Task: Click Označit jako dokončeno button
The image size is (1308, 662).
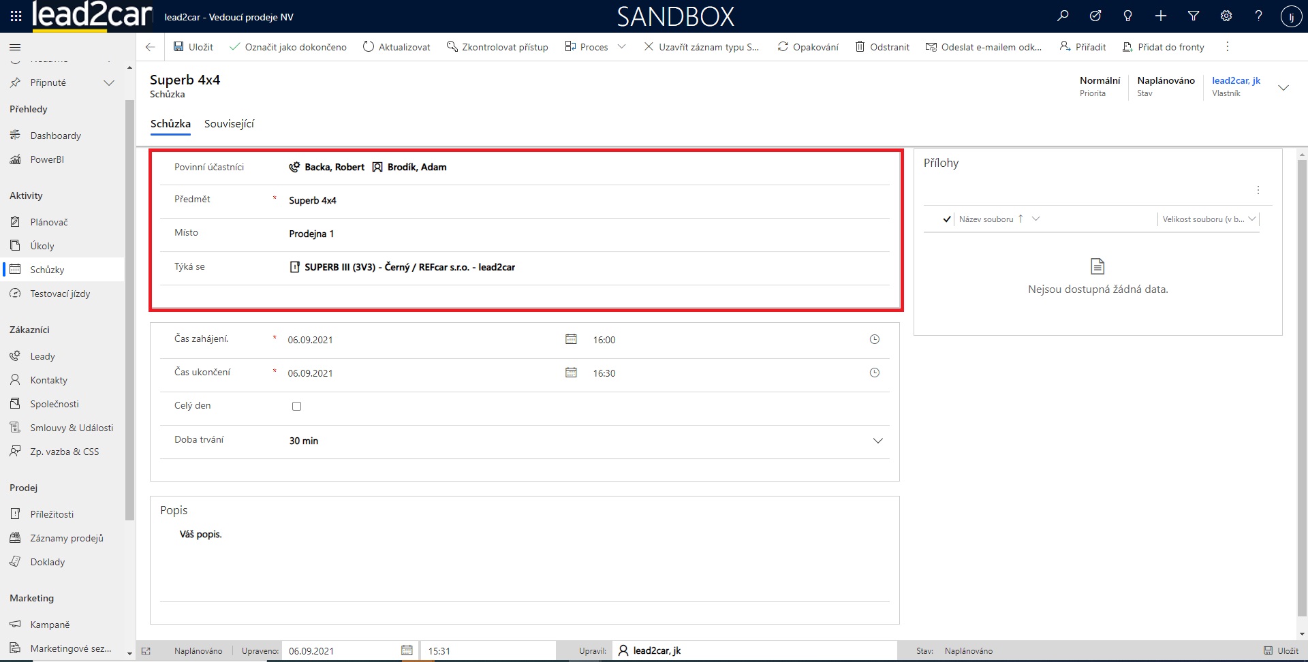Action: (x=288, y=47)
